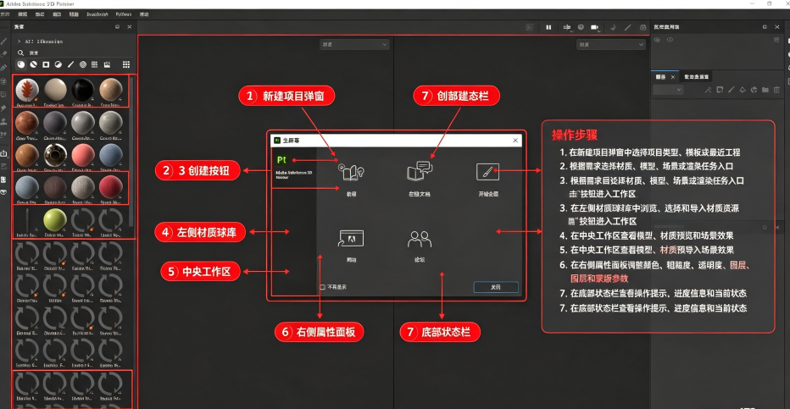
Task: Open 在线文档 online documentation icon
Action: tap(420, 171)
